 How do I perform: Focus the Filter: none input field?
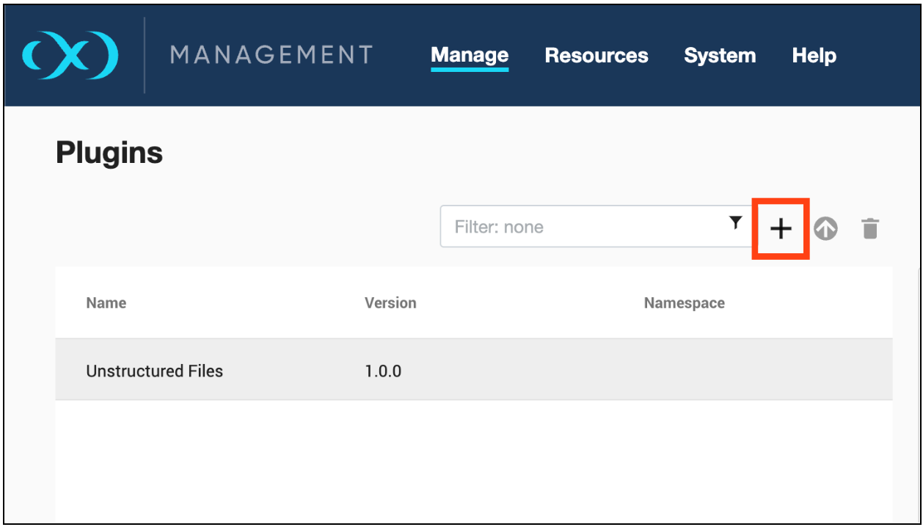coord(580,227)
